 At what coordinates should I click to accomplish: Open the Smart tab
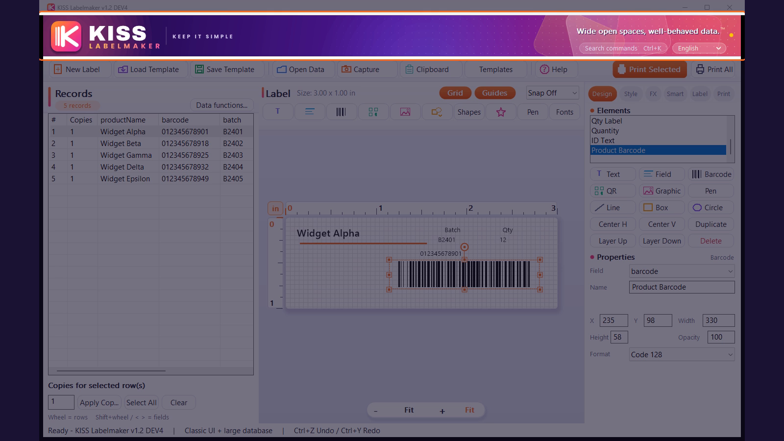coord(675,94)
